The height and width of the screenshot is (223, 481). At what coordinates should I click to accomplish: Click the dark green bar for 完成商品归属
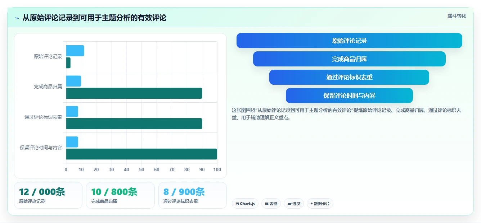coord(134,93)
